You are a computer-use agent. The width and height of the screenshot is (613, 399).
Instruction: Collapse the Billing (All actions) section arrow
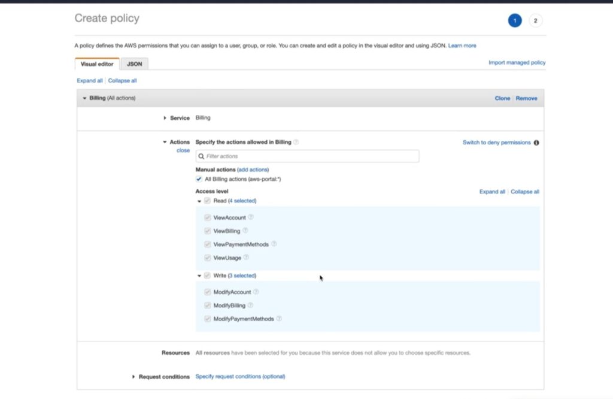(84, 98)
